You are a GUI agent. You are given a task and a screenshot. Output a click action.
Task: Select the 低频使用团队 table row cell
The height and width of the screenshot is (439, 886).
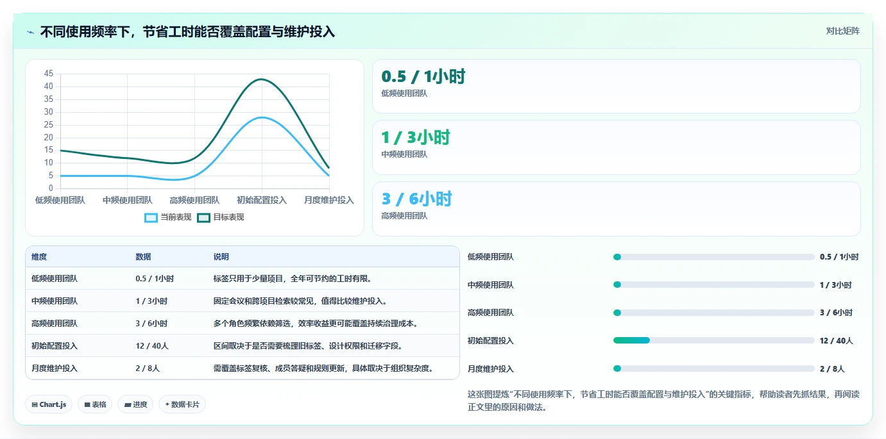55,279
